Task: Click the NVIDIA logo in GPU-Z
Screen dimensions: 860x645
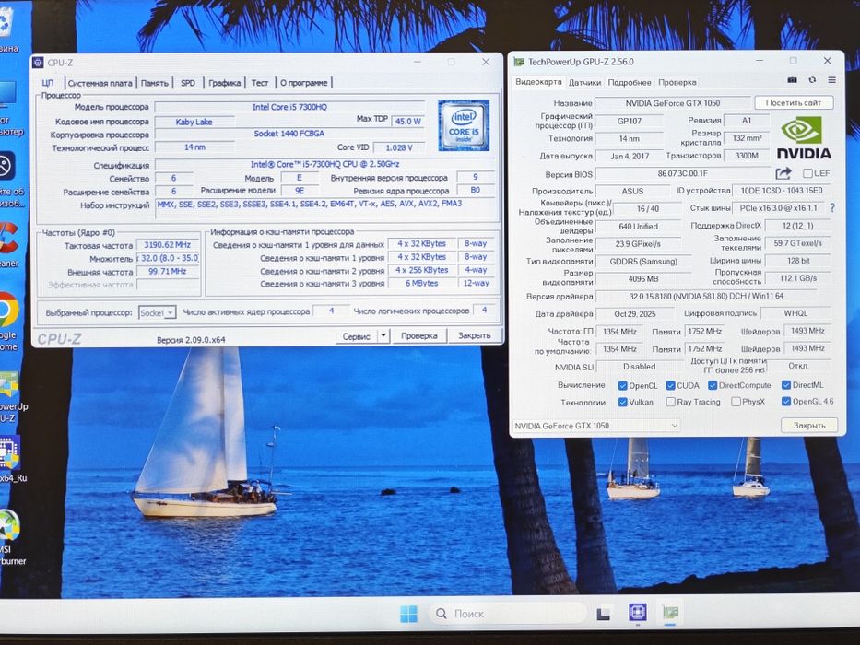Action: [x=804, y=137]
